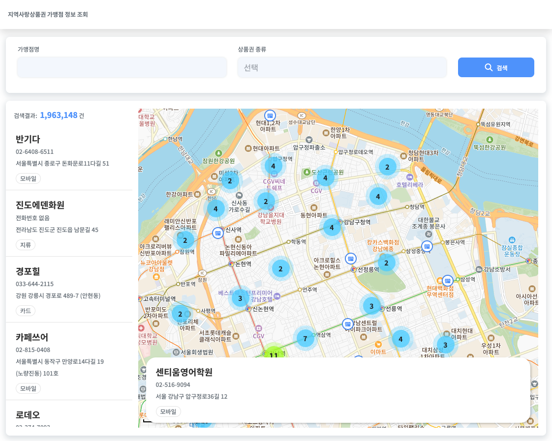The width and height of the screenshot is (552, 441).
Task: Click the 가맹점명 input field
Action: pyautogui.click(x=122, y=67)
